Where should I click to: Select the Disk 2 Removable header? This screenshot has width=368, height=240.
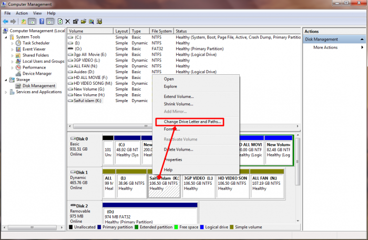85,214
